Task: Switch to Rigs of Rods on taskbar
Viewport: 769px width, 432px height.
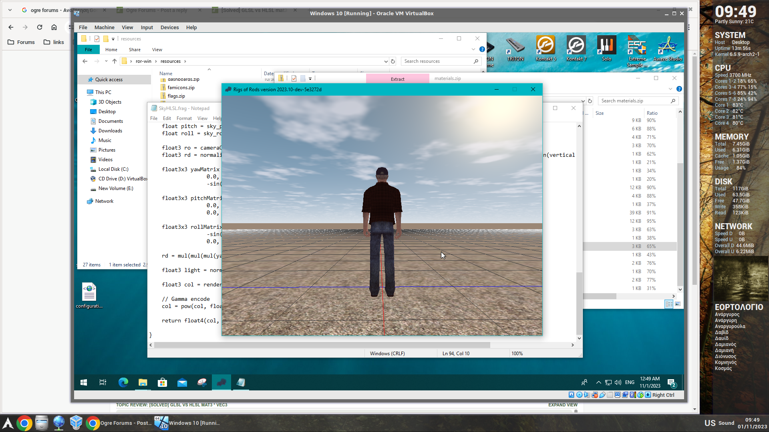Action: coord(221,382)
